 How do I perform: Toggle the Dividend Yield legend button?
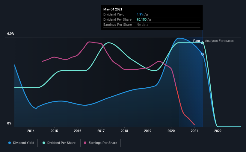[x=21, y=143]
